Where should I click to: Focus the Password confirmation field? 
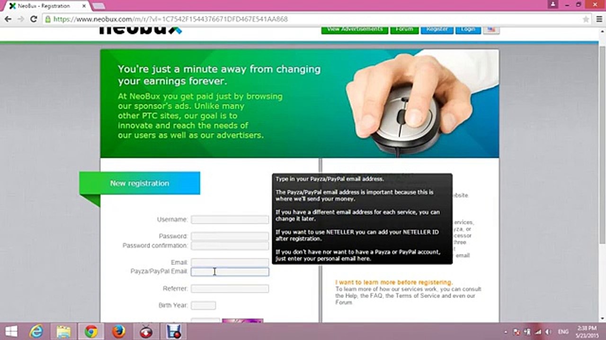230,246
